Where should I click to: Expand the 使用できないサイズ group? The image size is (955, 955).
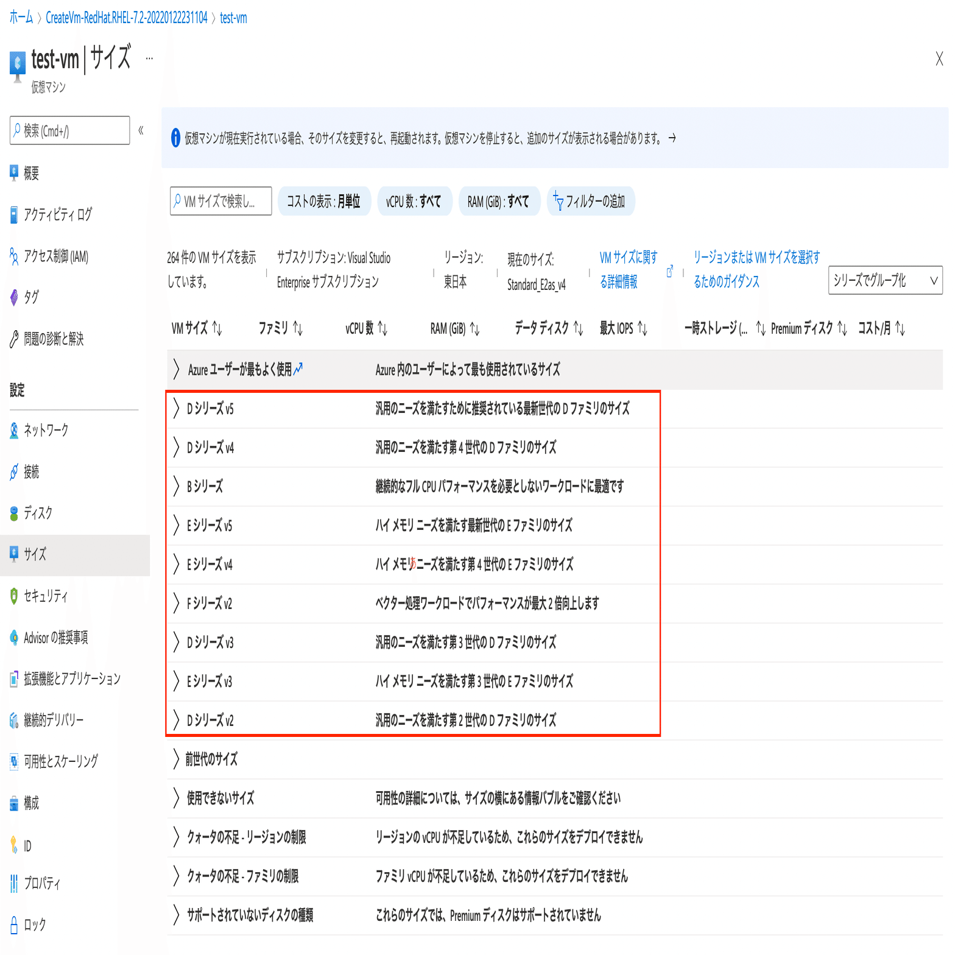pos(175,798)
